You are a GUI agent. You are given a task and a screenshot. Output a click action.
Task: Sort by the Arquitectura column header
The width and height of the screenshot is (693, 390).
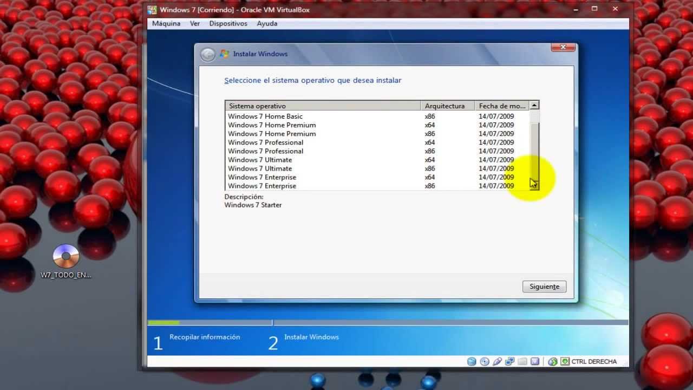[x=447, y=106]
